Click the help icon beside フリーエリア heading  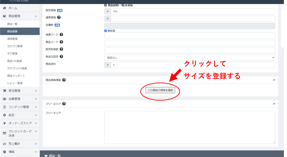click(64, 104)
